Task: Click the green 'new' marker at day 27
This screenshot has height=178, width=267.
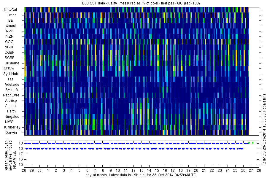Action: coord(252,143)
